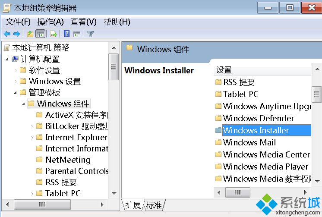
Task: Click the title bar policy editor icon
Action: coord(6,8)
